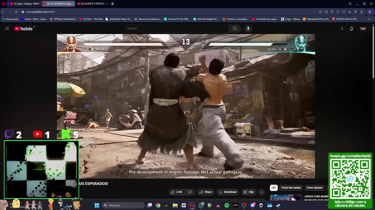Open the Opera menu logo
The image size is (375, 210).
coord(3,4)
